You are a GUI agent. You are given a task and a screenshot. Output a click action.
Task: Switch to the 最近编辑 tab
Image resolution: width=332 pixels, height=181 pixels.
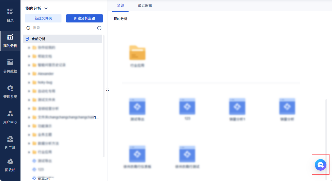pos(145,5)
